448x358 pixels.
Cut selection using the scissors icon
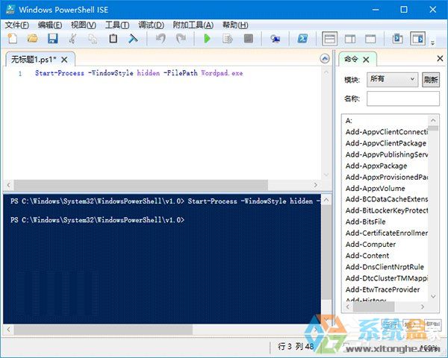[73, 38]
